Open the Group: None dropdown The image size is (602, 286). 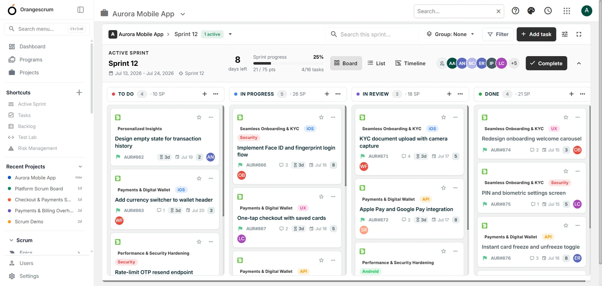coord(450,34)
